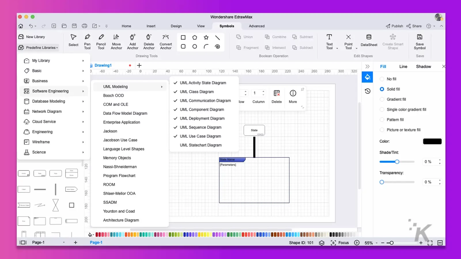Expand the UML Modeling submenu
The width and height of the screenshot is (461, 259).
(x=130, y=87)
